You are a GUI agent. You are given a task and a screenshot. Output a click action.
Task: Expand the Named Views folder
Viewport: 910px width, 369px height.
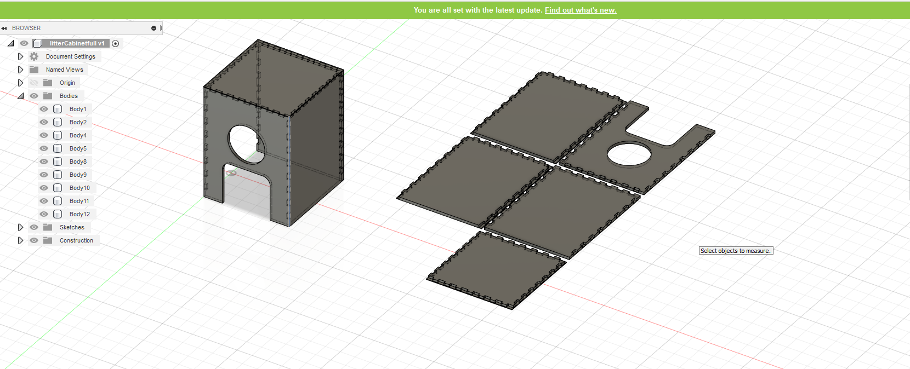coord(20,70)
